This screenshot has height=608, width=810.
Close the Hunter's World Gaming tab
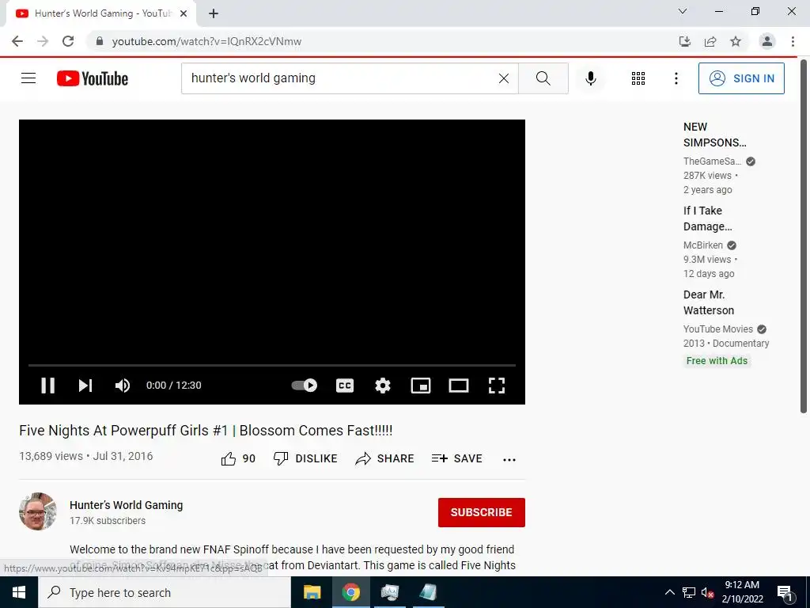point(184,13)
